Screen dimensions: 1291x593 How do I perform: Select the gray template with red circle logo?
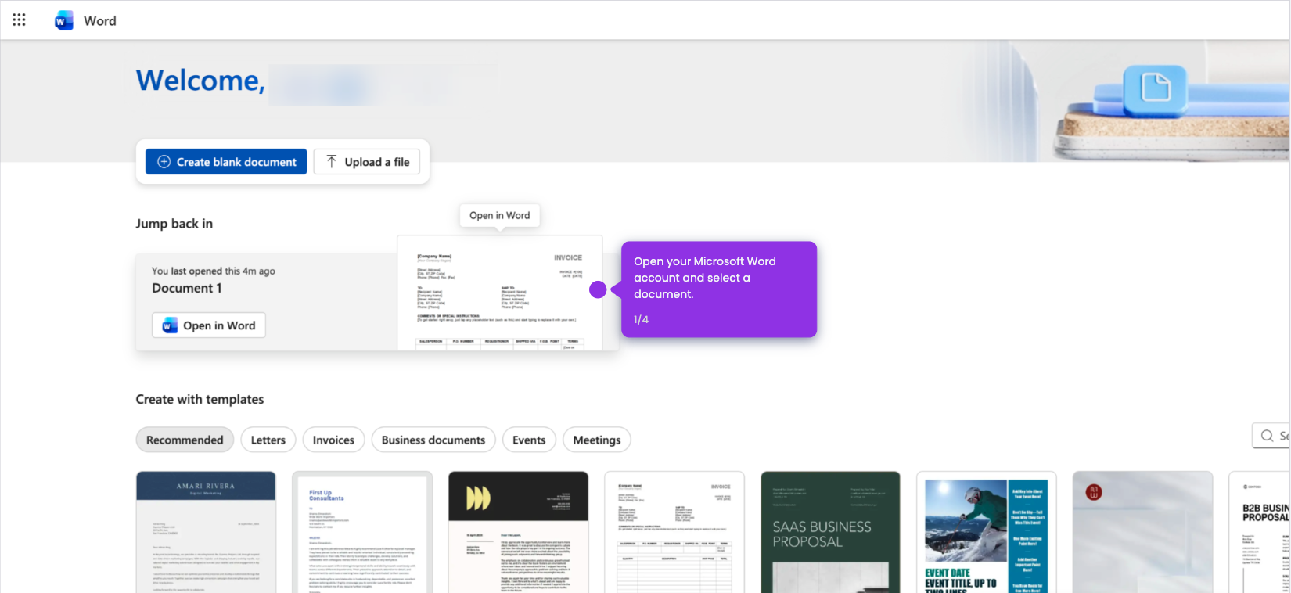[1142, 532]
